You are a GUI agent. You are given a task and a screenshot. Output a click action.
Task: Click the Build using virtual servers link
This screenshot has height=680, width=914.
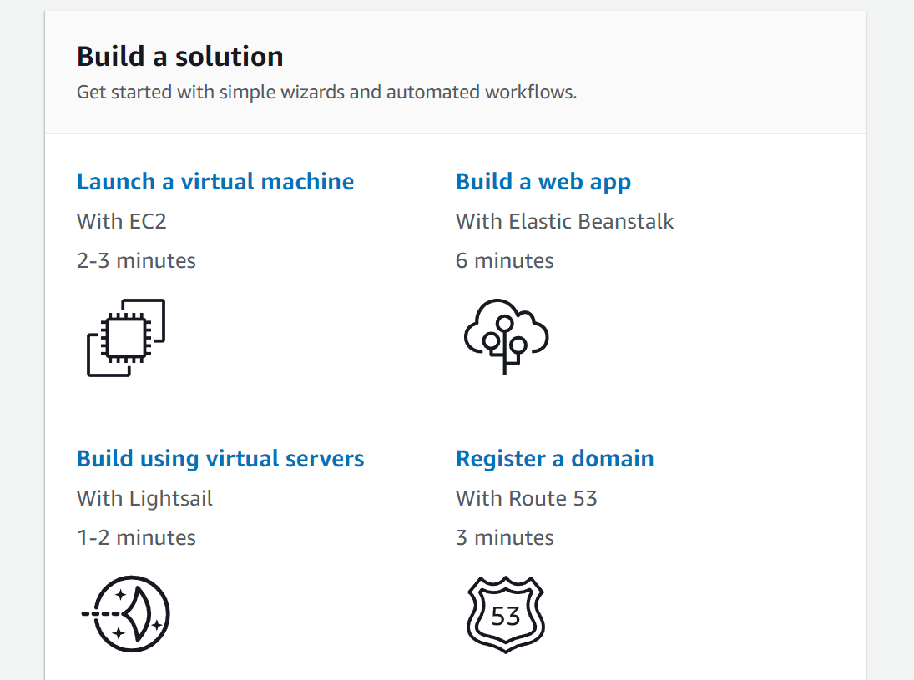pos(220,458)
